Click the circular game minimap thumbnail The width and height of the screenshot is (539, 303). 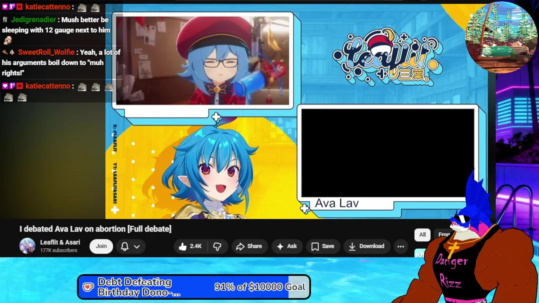(501, 38)
